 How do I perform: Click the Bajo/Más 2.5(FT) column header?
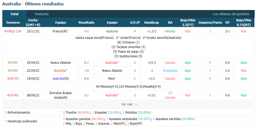[x=188, y=23]
